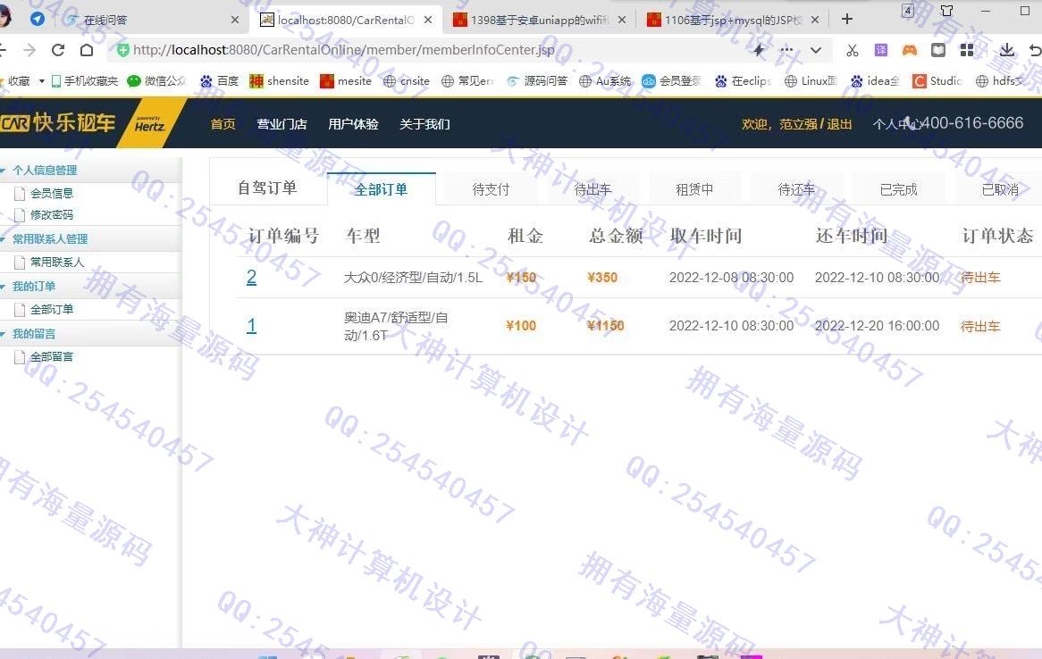Open 营业门店 in the nav bar
Viewport: 1042px width, 659px height.
pos(282,124)
